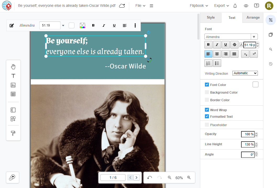Click the Font Color swatch in panel

click(255, 84)
